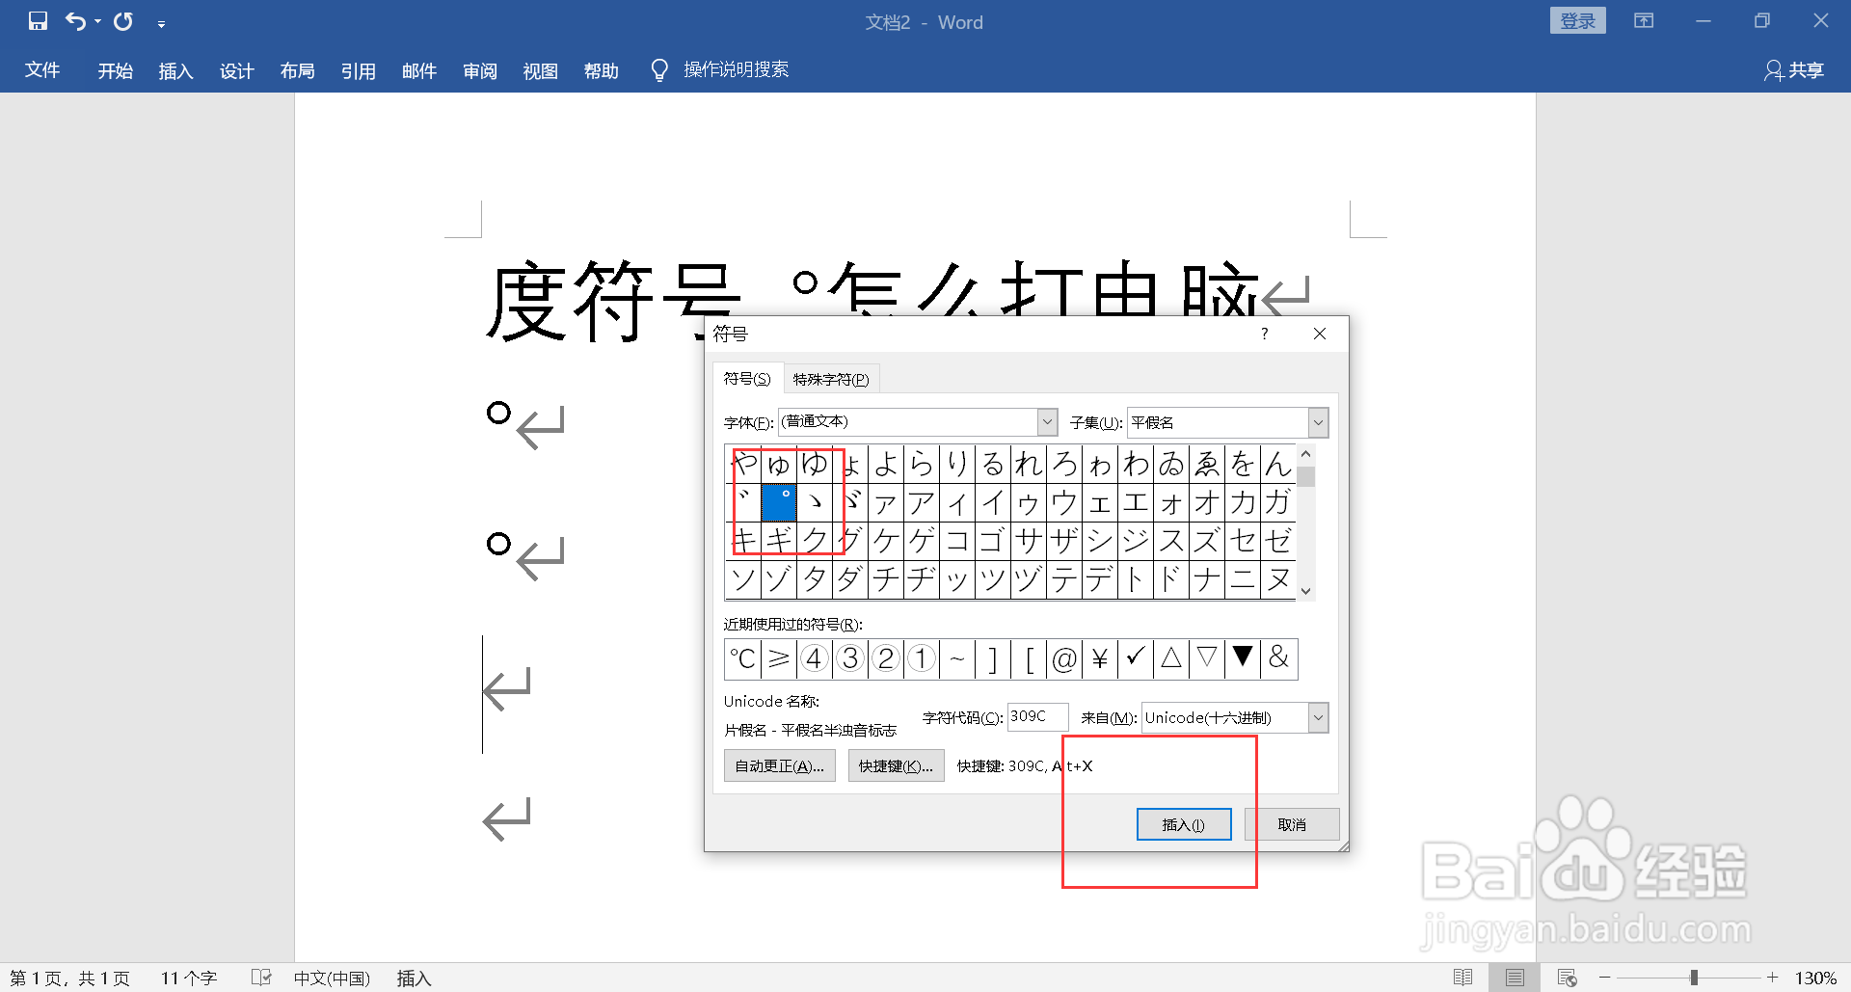1851x992 pixels.
Task: Switch to Read Mode view in status bar
Action: click(x=1463, y=977)
